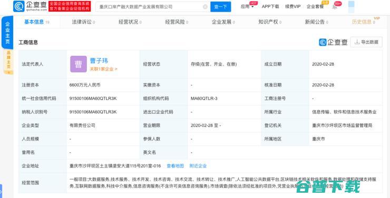
Task: Expand the 应用 dropdown menu
Action: coord(247,7)
